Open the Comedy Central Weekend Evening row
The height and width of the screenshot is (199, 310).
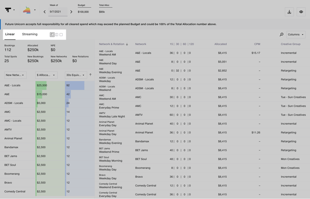202,185
